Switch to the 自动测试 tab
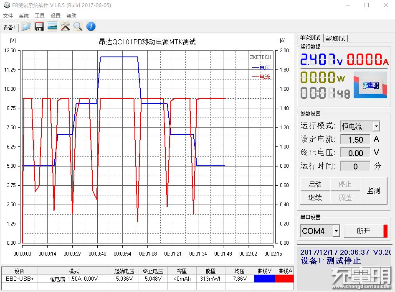The image size is (395, 292). click(335, 38)
